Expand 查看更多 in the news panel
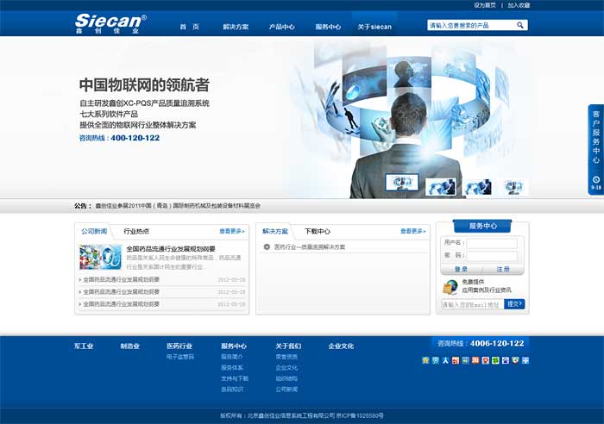This screenshot has width=604, height=424. click(x=231, y=231)
